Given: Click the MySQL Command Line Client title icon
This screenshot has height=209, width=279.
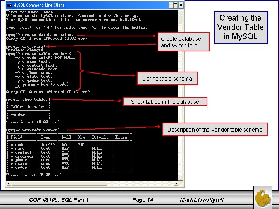Looking at the screenshot, I should pyautogui.click(x=9, y=5).
